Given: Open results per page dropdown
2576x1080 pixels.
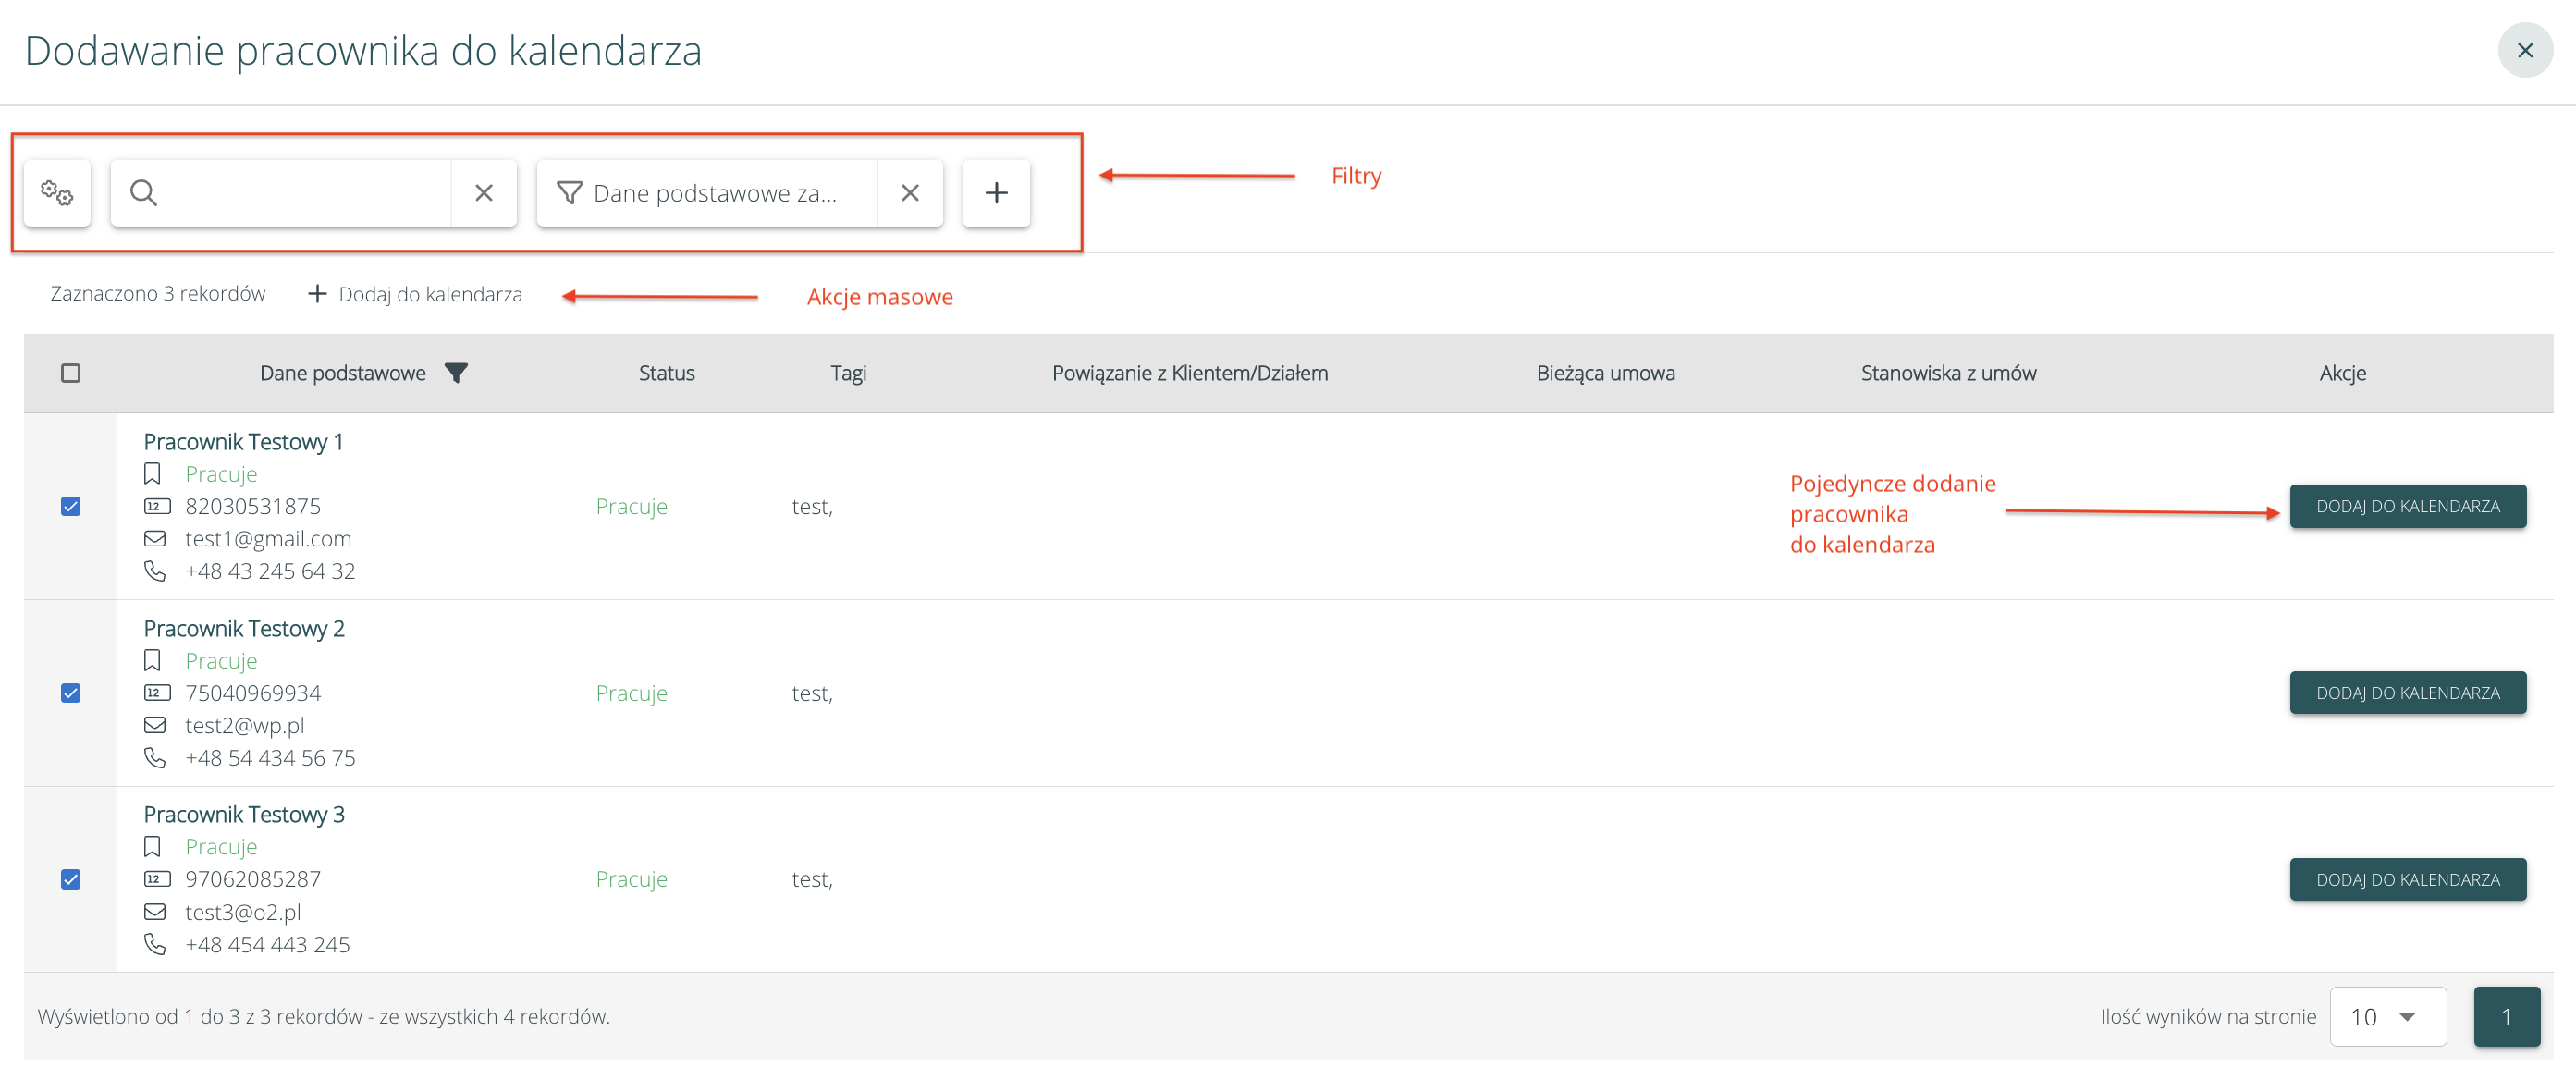Looking at the screenshot, I should point(2387,1017).
